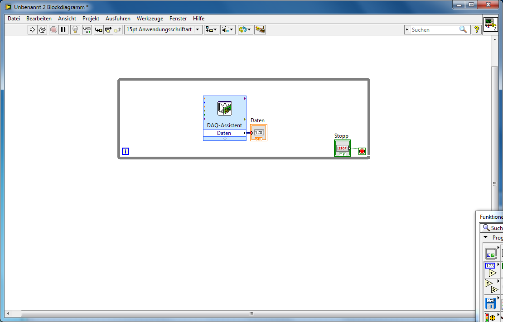Toggle Highlight Execution light bulb
Viewport: 522px width, 322px height.
click(75, 29)
